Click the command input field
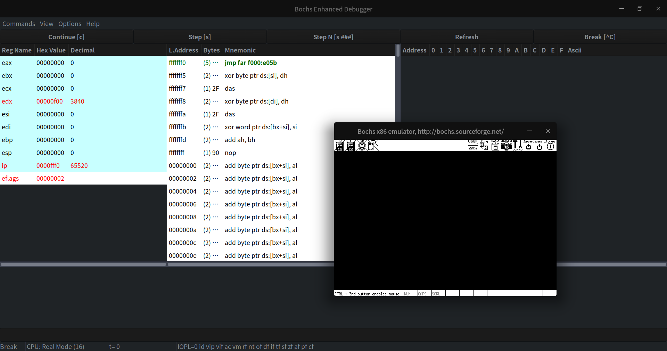 333,334
